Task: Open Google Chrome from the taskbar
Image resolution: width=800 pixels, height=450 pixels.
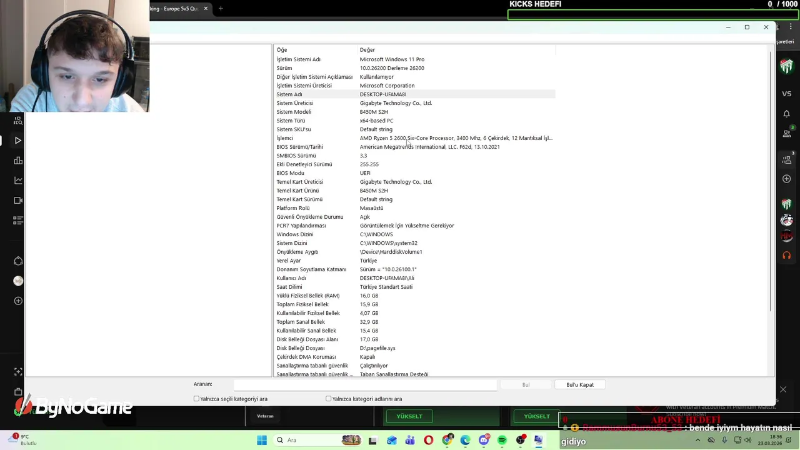Action: click(x=447, y=440)
